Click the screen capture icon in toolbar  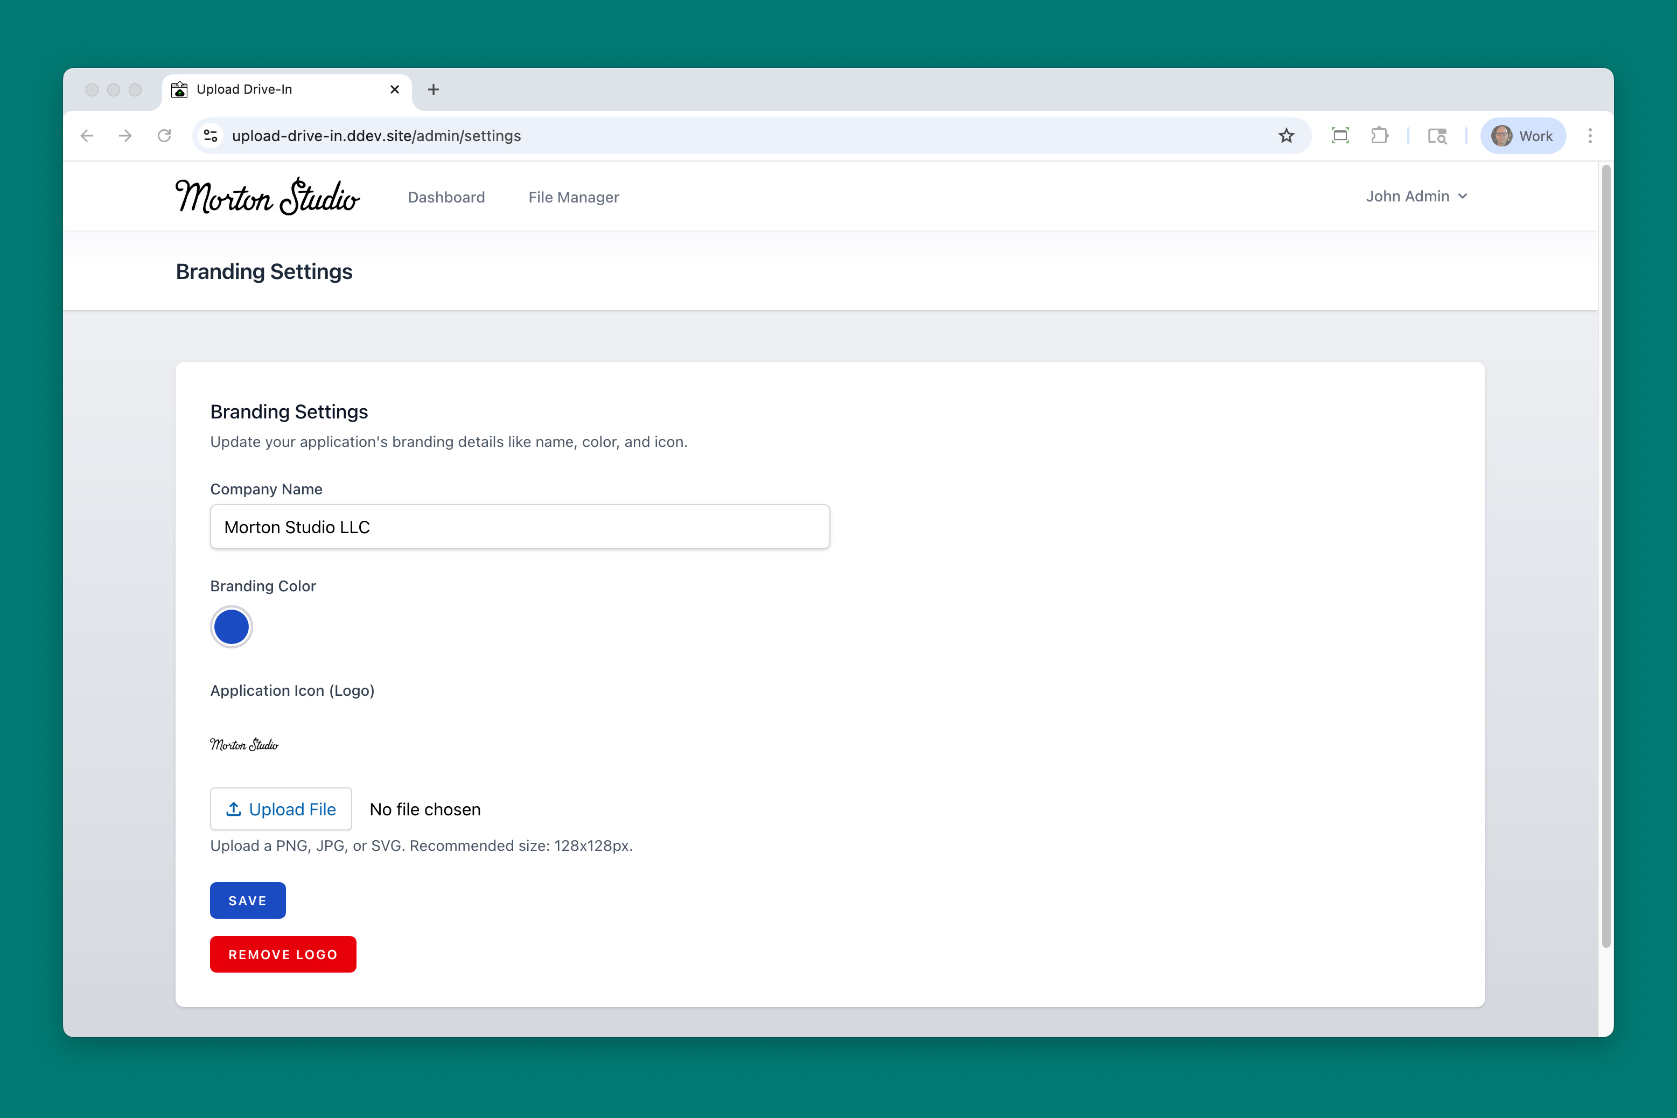pyautogui.click(x=1340, y=136)
